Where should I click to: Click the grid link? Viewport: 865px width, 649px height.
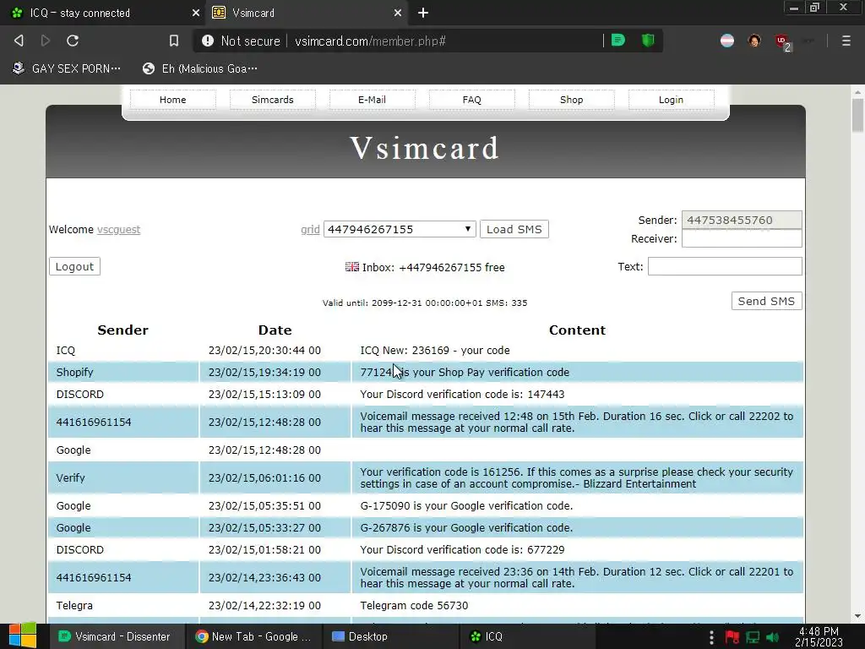tap(310, 230)
